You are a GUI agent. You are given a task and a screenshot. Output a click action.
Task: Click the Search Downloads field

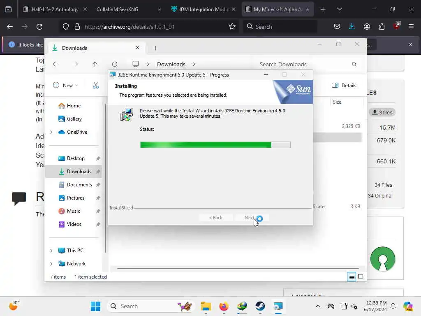[x=308, y=64]
